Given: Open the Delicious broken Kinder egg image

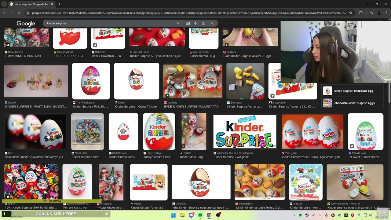Looking at the screenshot, I should [x=201, y=182].
